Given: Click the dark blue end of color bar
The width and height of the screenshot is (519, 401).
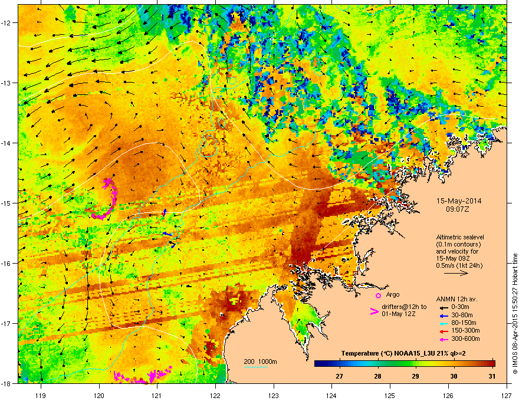Looking at the screenshot, I should (x=318, y=363).
